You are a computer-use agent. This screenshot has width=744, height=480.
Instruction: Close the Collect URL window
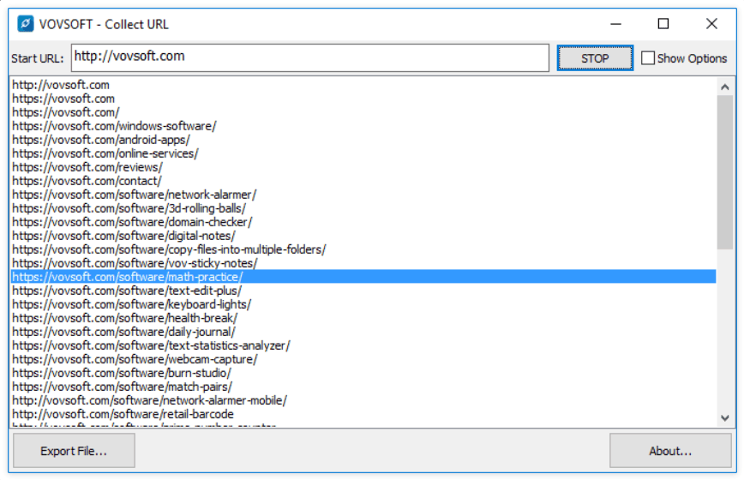[x=711, y=24]
